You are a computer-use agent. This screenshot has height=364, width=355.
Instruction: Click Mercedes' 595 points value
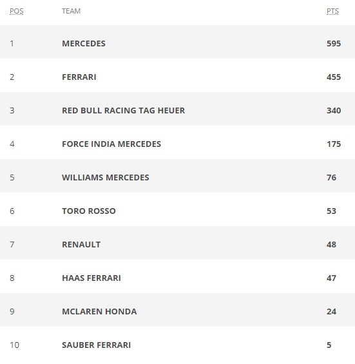pos(334,44)
